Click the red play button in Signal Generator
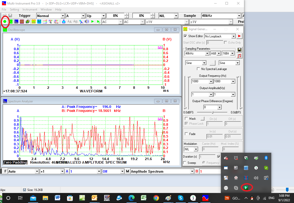The image size is (294, 203). tap(239, 36)
